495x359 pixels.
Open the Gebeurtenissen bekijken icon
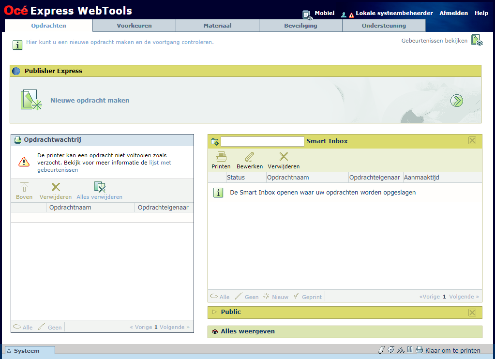[477, 40]
